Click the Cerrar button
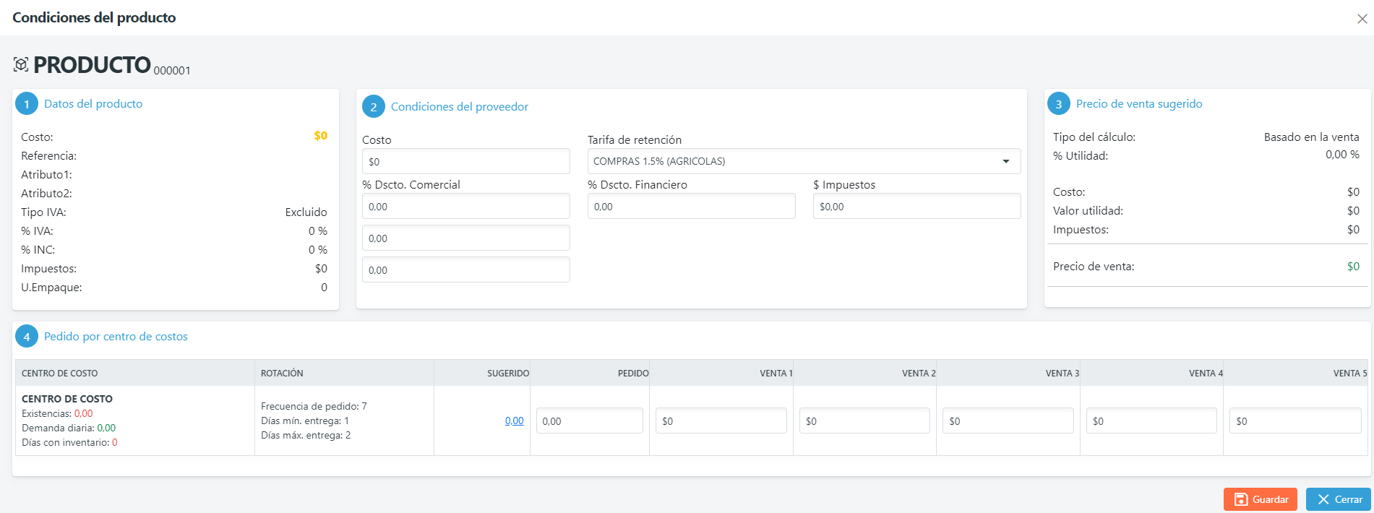The width and height of the screenshot is (1374, 513). (1339, 499)
